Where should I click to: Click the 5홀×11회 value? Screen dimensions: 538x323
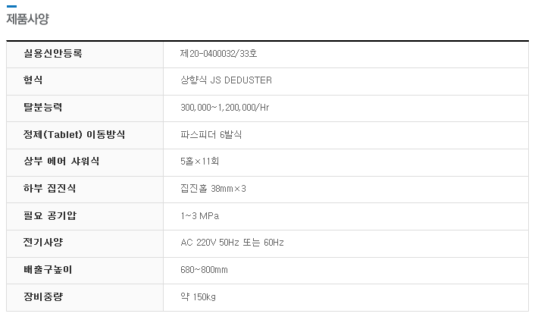tap(200, 161)
